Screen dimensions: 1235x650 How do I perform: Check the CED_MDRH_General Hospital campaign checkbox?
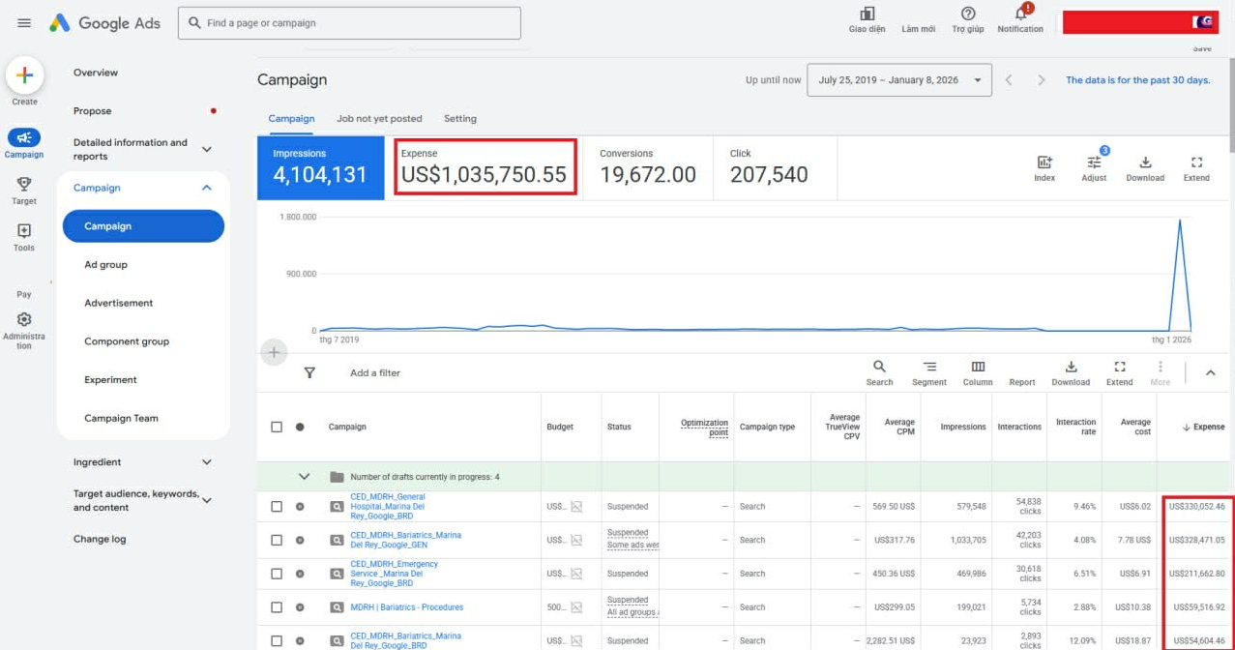(x=277, y=506)
